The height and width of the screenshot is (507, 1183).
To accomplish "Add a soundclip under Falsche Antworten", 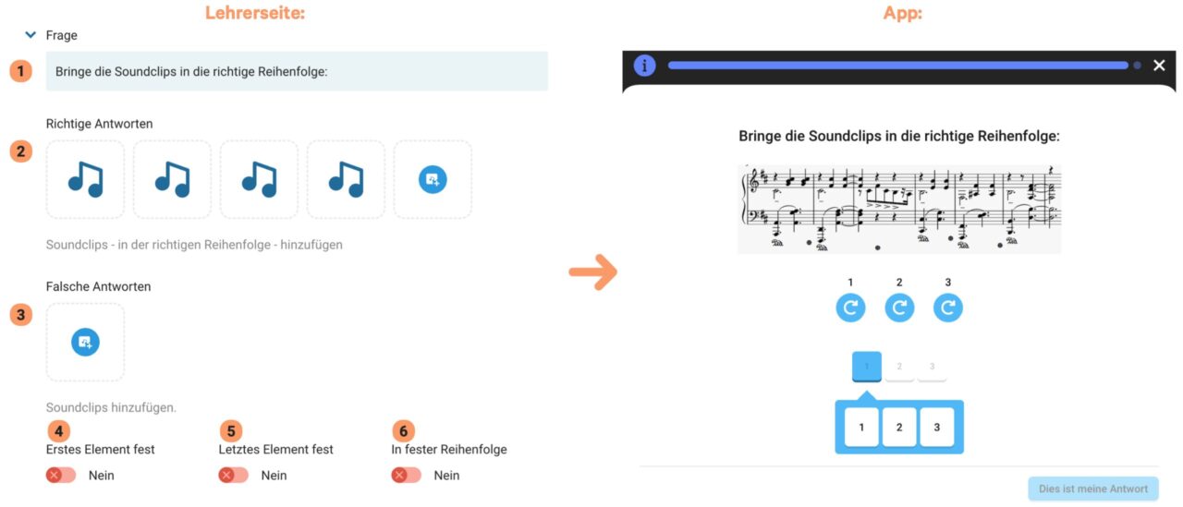I will 85,343.
